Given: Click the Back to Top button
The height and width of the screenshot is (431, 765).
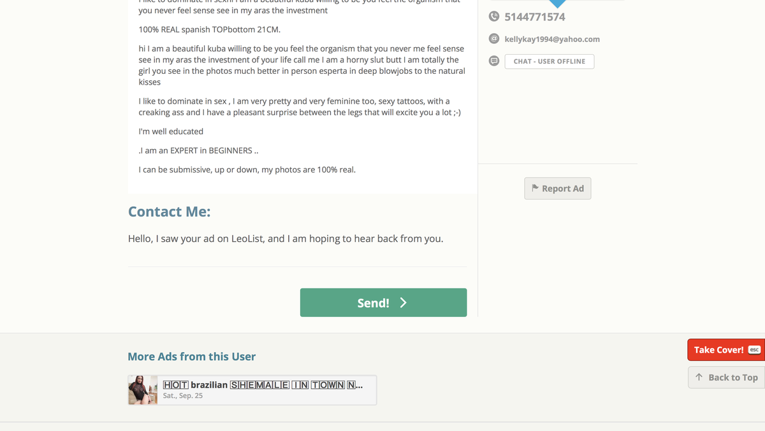Looking at the screenshot, I should [x=726, y=378].
